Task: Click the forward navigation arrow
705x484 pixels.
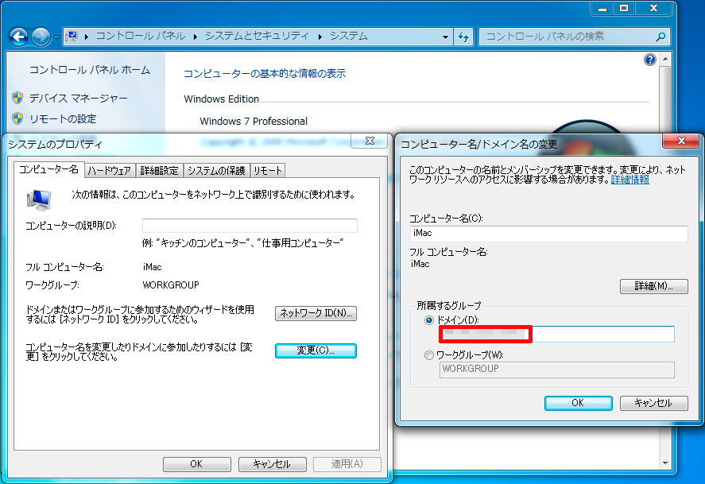Action: point(39,37)
